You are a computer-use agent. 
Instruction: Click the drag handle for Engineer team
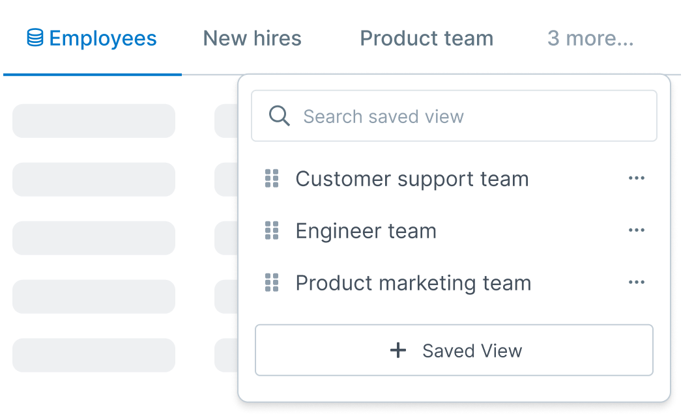point(272,230)
